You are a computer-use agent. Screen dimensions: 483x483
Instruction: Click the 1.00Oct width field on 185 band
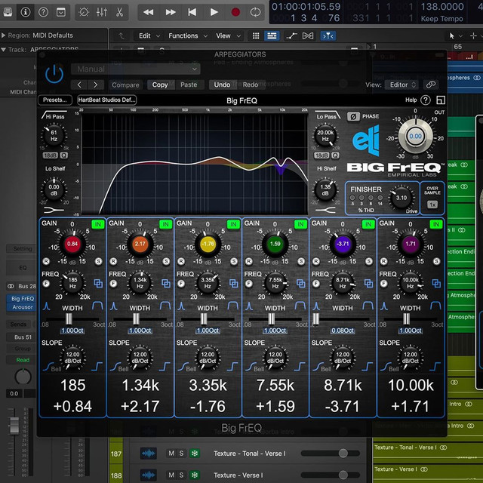click(72, 331)
